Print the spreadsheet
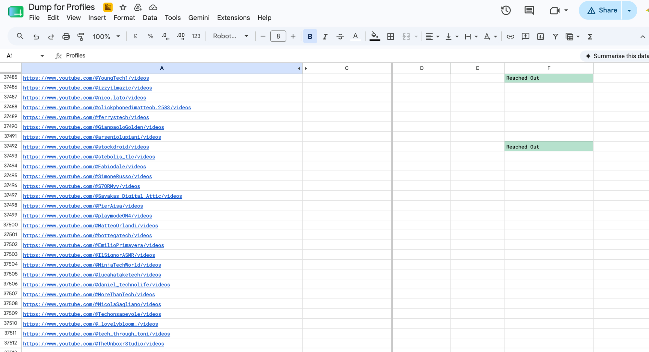This screenshot has height=352, width=649. click(66, 37)
